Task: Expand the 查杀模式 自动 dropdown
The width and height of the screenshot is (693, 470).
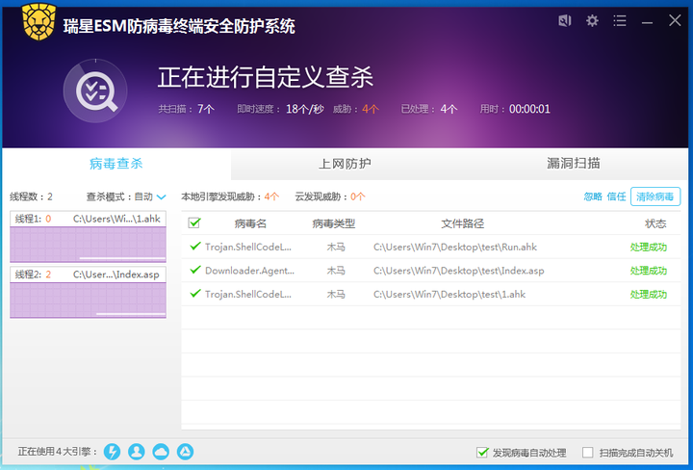Action: coord(161,196)
